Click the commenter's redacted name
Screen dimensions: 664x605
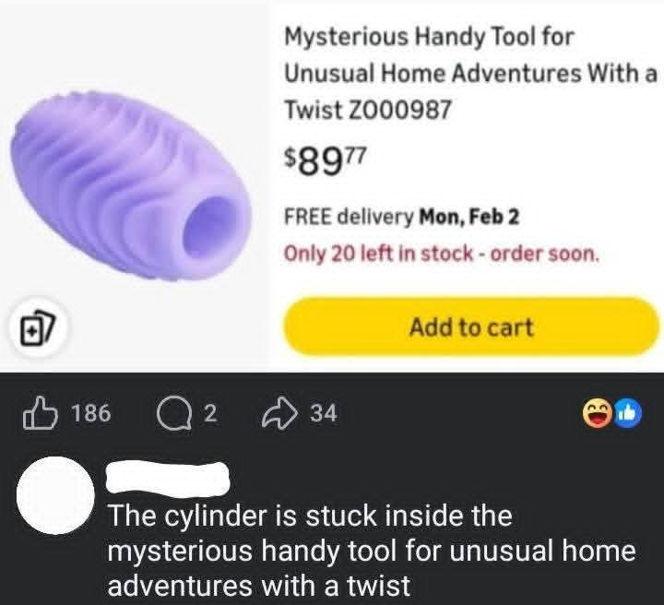167,480
